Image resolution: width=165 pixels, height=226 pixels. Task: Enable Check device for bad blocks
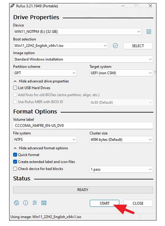click(15, 169)
